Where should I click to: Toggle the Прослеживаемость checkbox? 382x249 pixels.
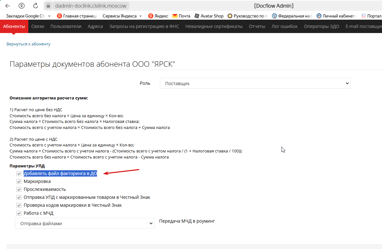pyautogui.click(x=19, y=189)
